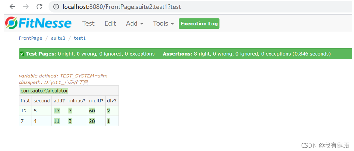The width and height of the screenshot is (354, 151).
Task: Click the green checkmark beside Test Pages
Action: click(x=22, y=54)
